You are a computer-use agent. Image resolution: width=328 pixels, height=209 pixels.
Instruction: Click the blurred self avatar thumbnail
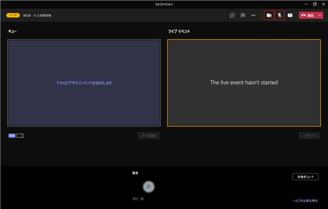coord(149,187)
